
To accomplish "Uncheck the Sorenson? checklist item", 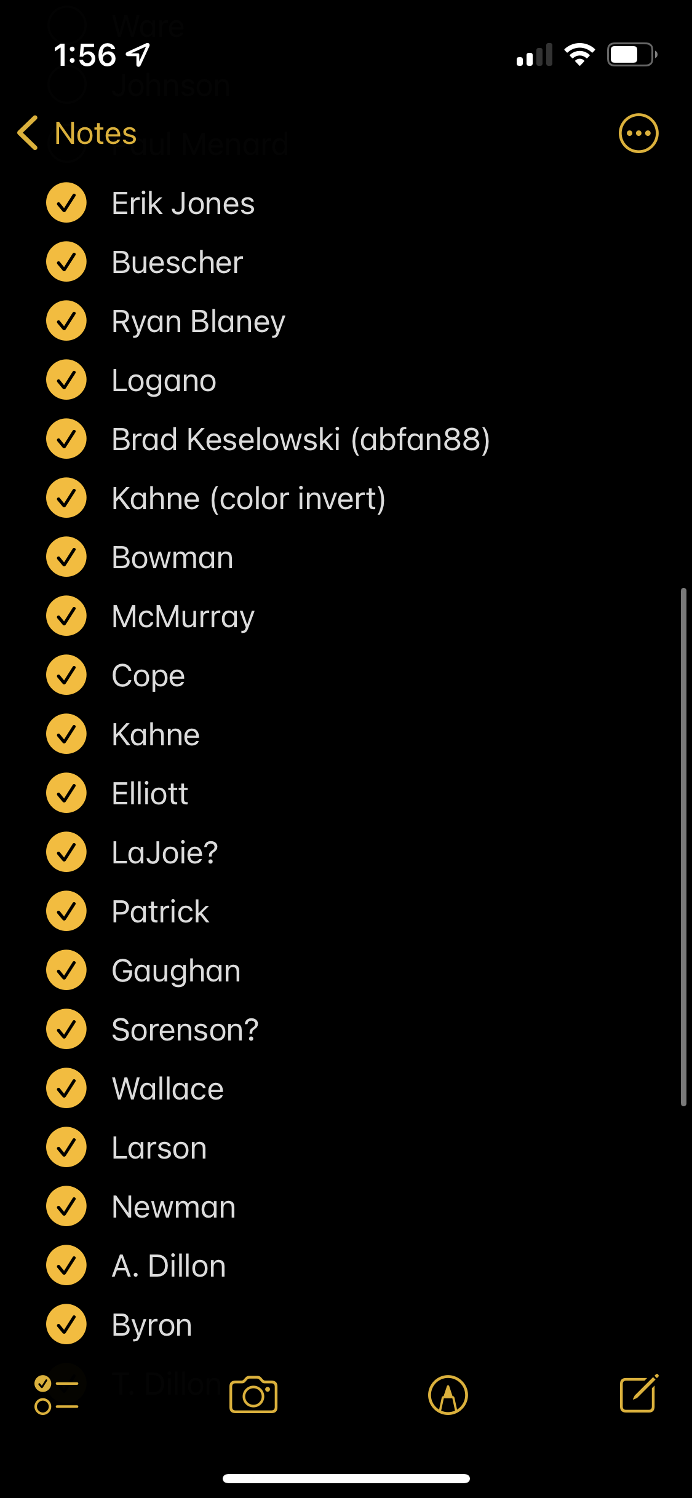I will [66, 1029].
